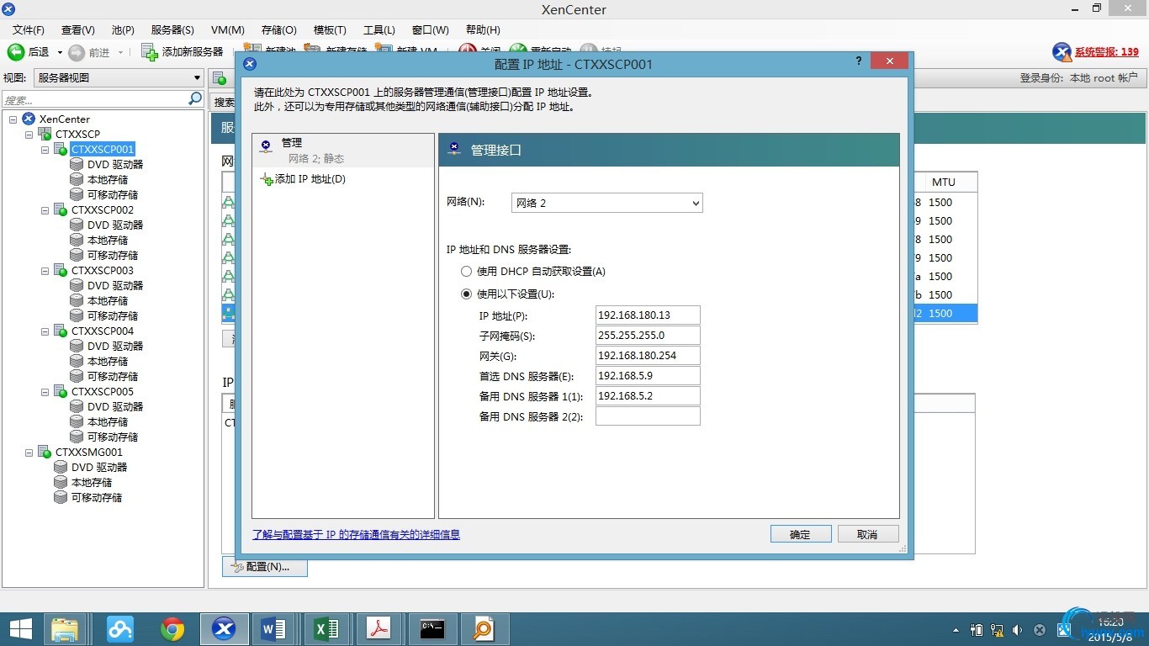Click preferred DNS field 192.168.5.9
This screenshot has width=1149, height=646.
648,376
